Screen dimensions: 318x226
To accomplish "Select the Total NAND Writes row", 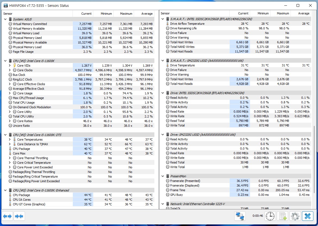I will coord(238,47).
